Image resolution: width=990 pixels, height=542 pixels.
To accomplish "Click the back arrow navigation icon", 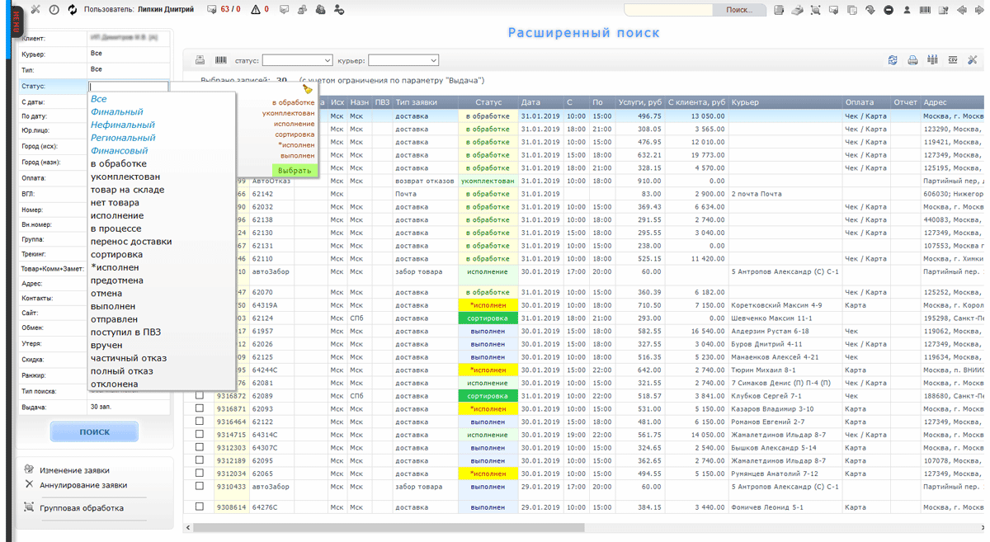I will [x=962, y=10].
